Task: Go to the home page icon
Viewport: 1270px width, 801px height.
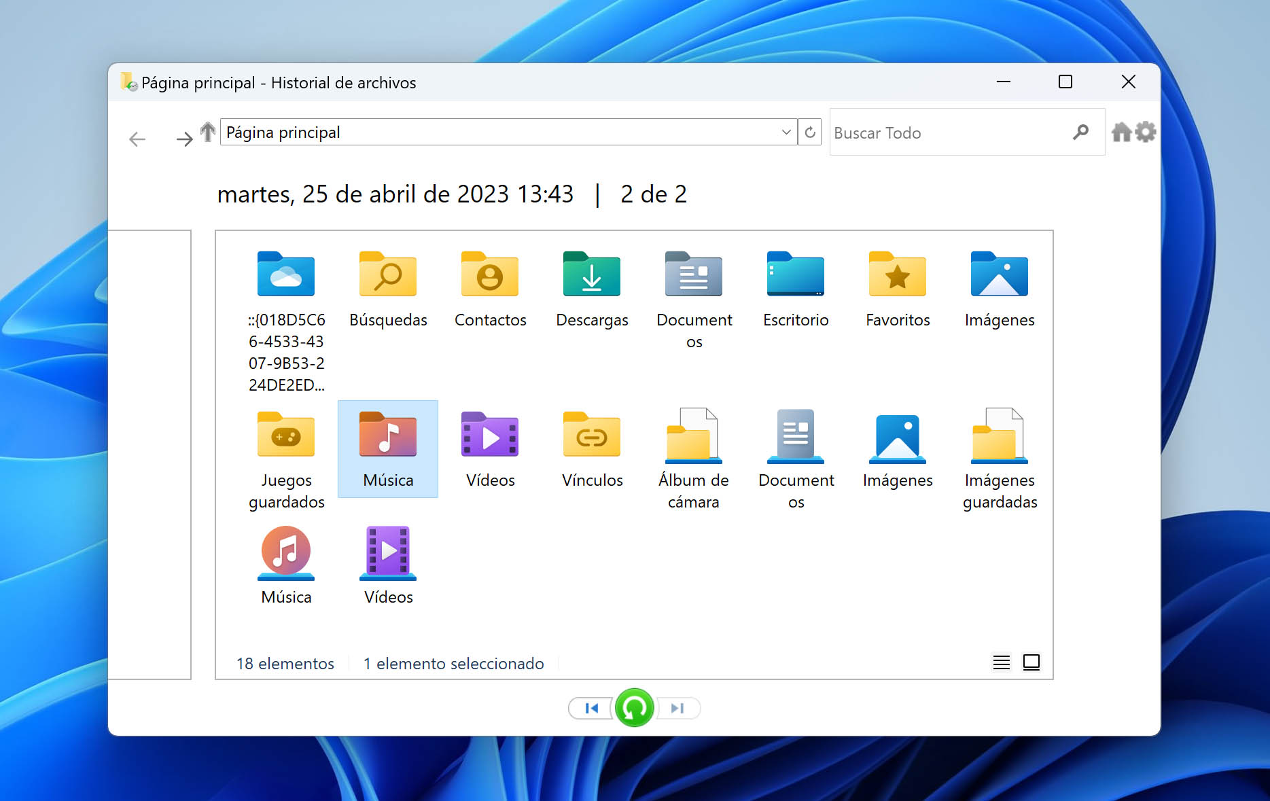Action: pos(1122,132)
